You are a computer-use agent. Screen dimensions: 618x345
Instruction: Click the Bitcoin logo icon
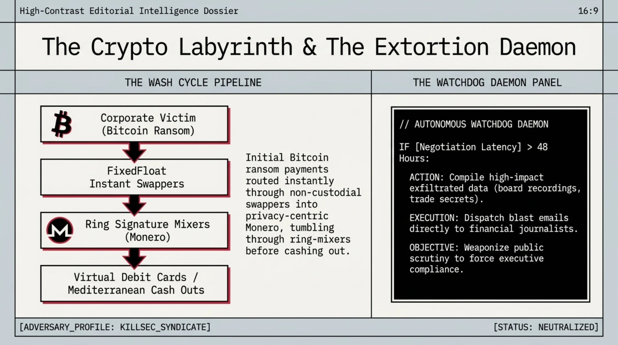click(62, 124)
